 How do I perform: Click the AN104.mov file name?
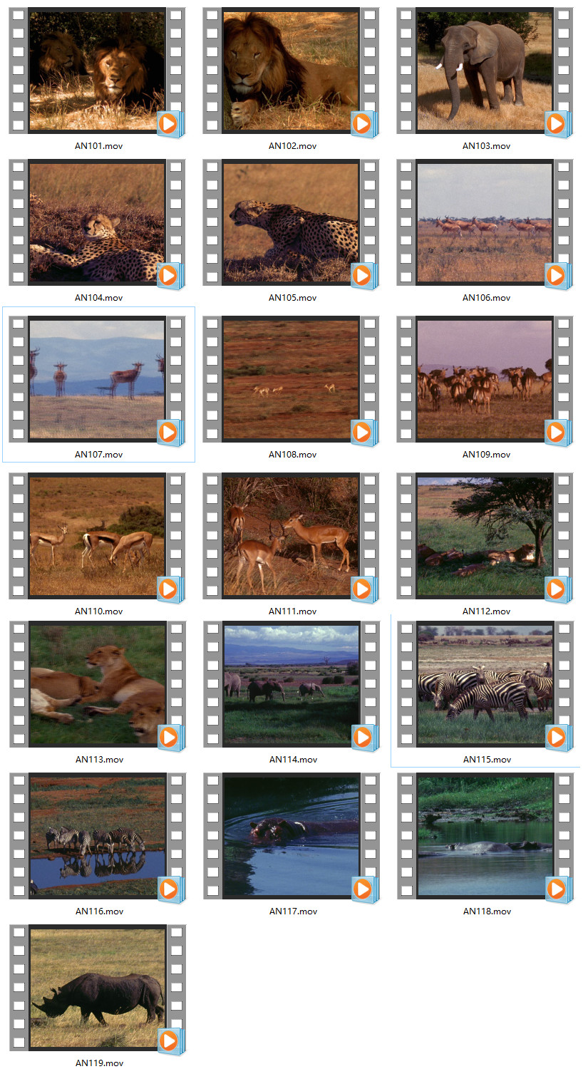click(99, 298)
